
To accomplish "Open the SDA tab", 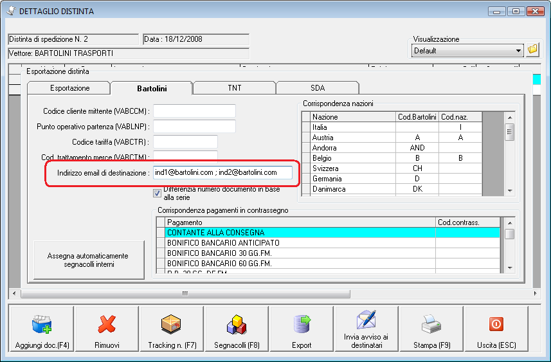I will [x=318, y=88].
